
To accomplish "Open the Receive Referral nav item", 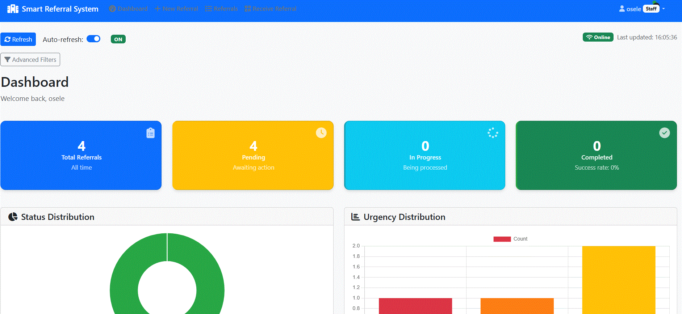I will 271,9.
